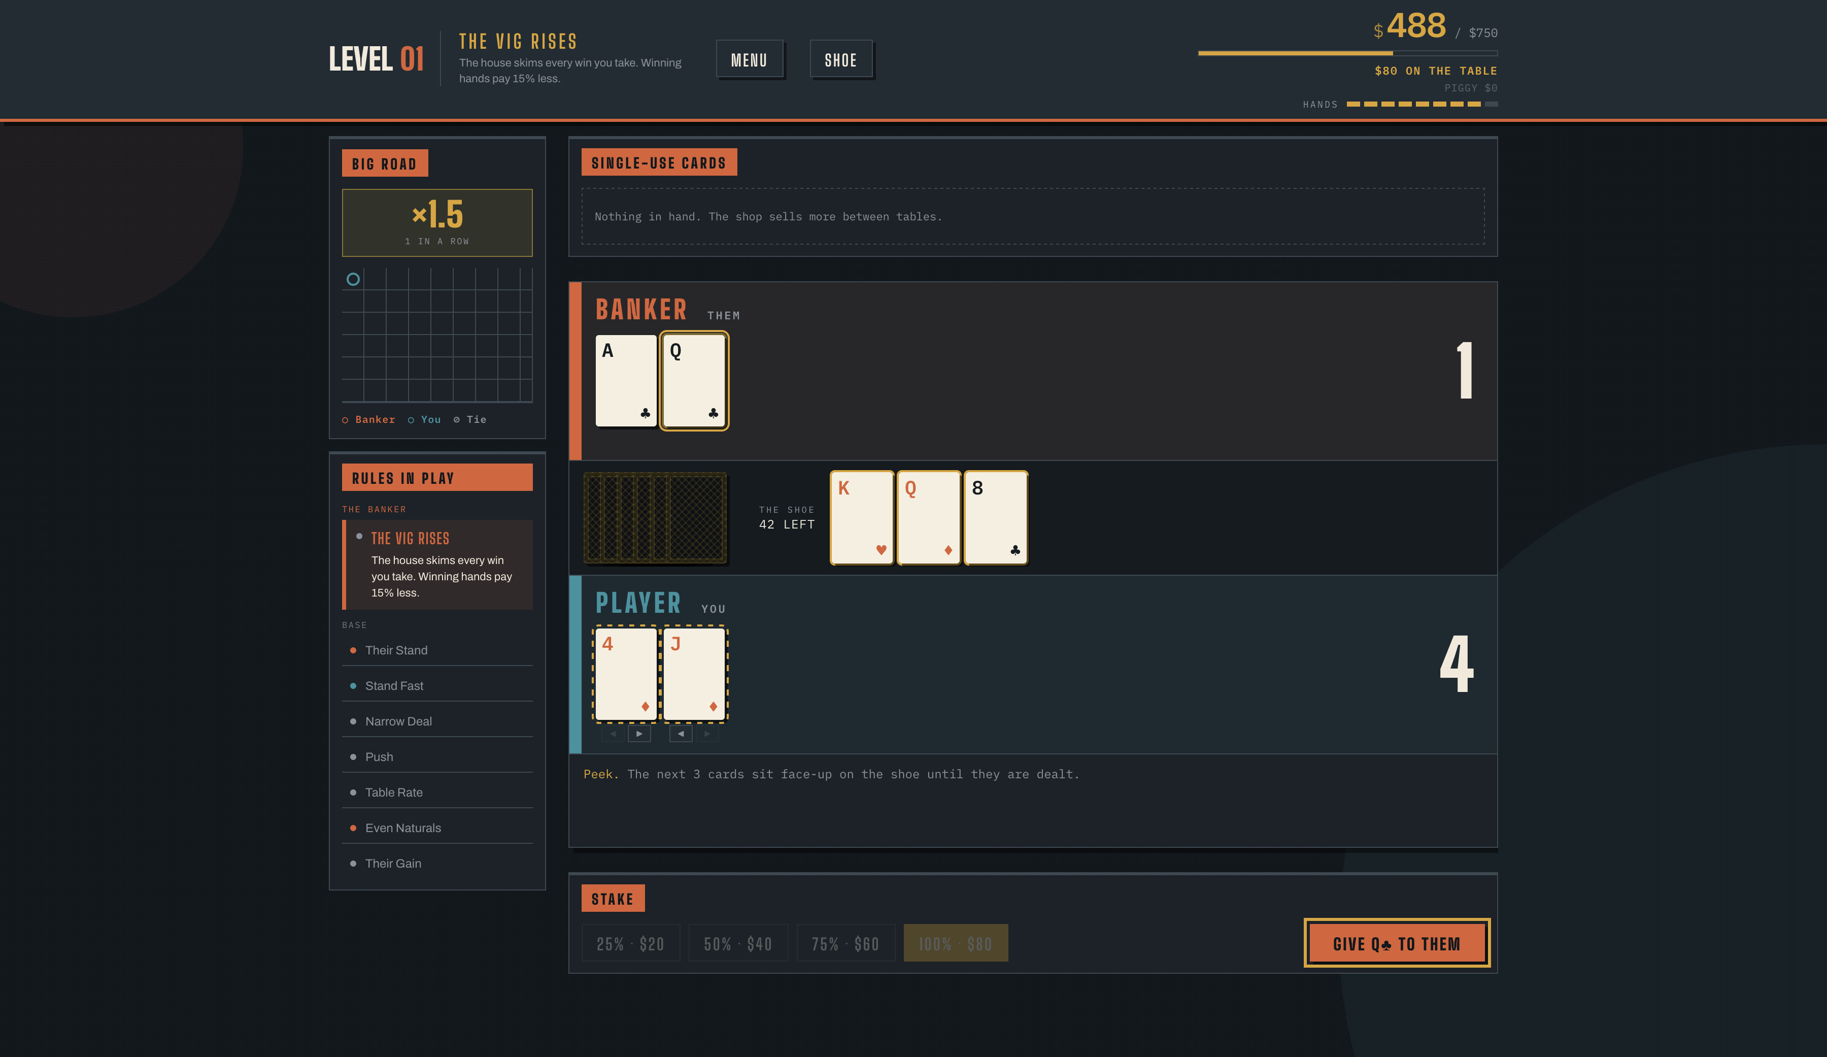
Task: Click the '$80 ON THE TABLE' text
Action: (x=1436, y=71)
